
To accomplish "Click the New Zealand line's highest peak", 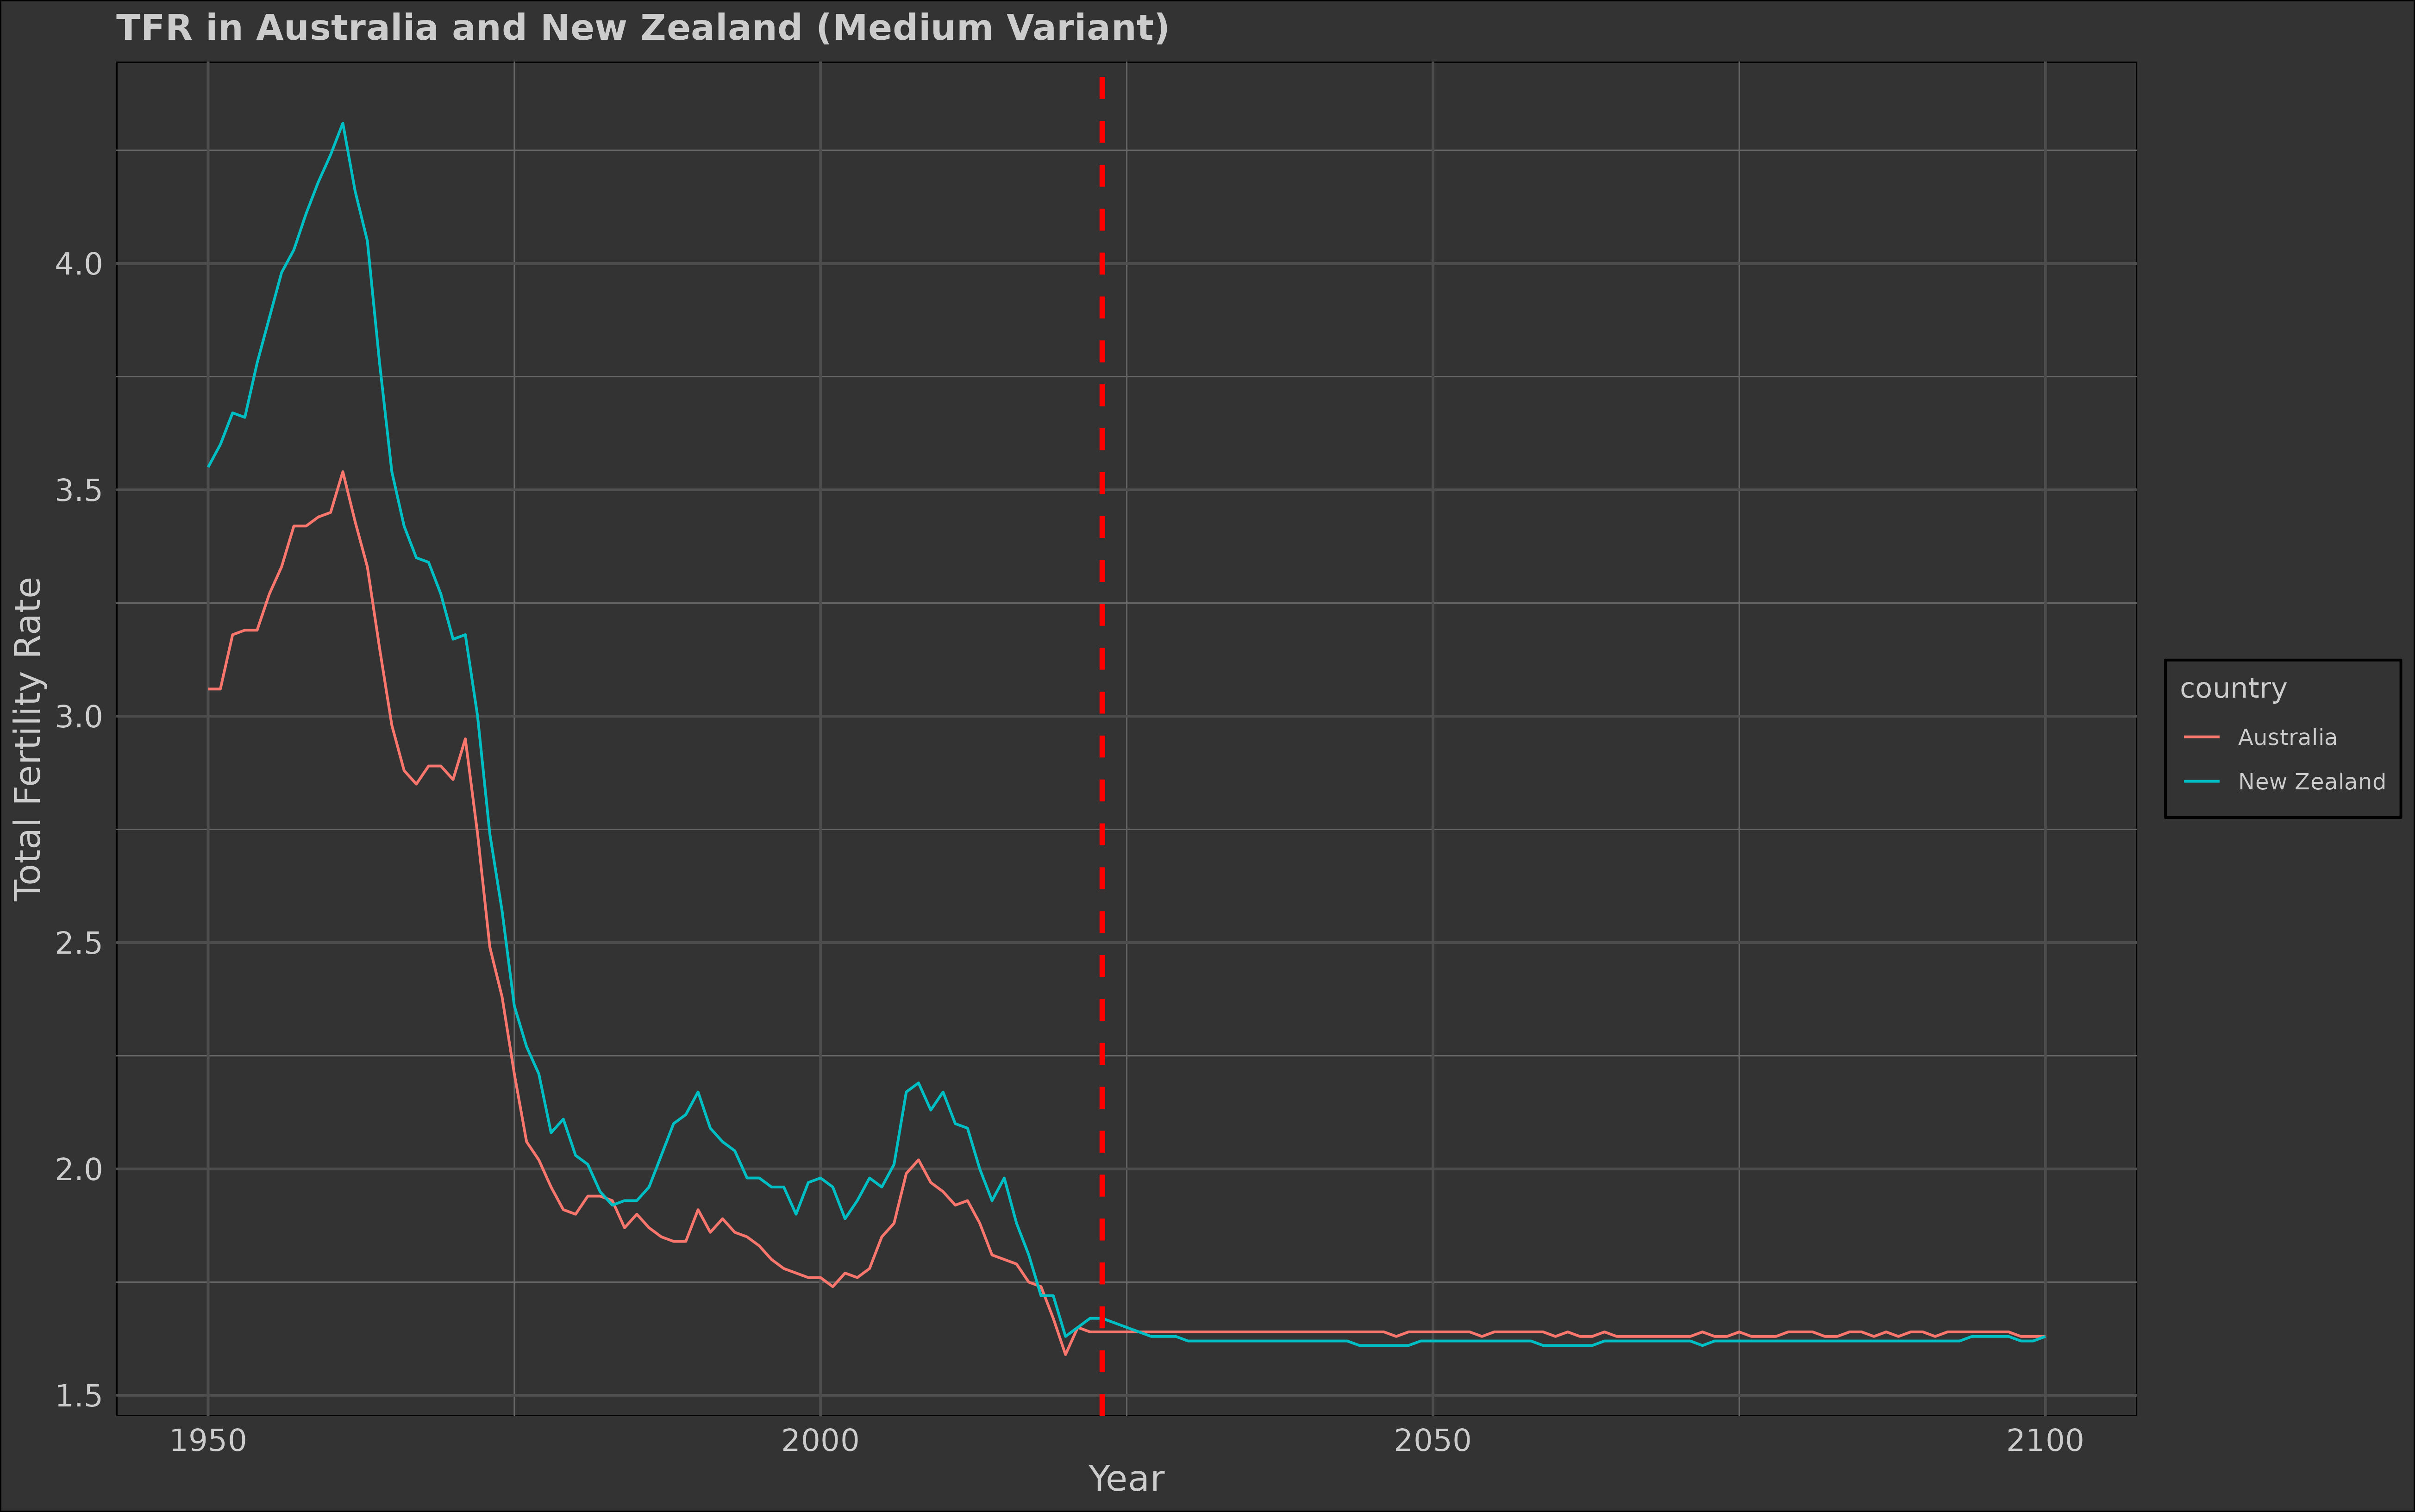I will [x=343, y=123].
